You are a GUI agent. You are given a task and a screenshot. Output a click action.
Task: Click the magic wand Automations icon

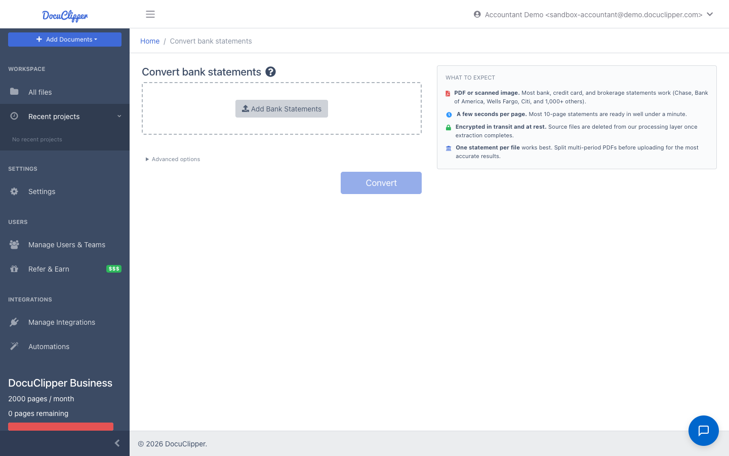14,346
